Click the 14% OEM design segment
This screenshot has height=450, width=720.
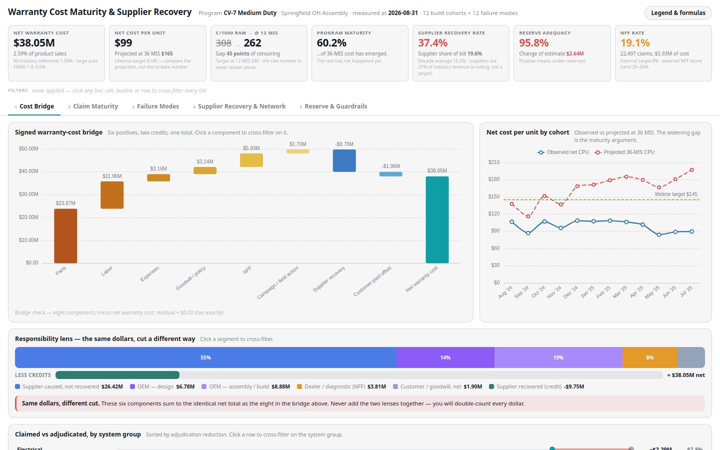coord(445,357)
